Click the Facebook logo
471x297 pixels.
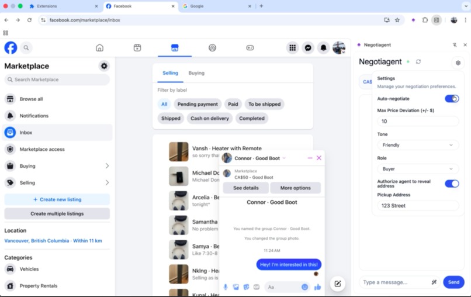click(11, 48)
